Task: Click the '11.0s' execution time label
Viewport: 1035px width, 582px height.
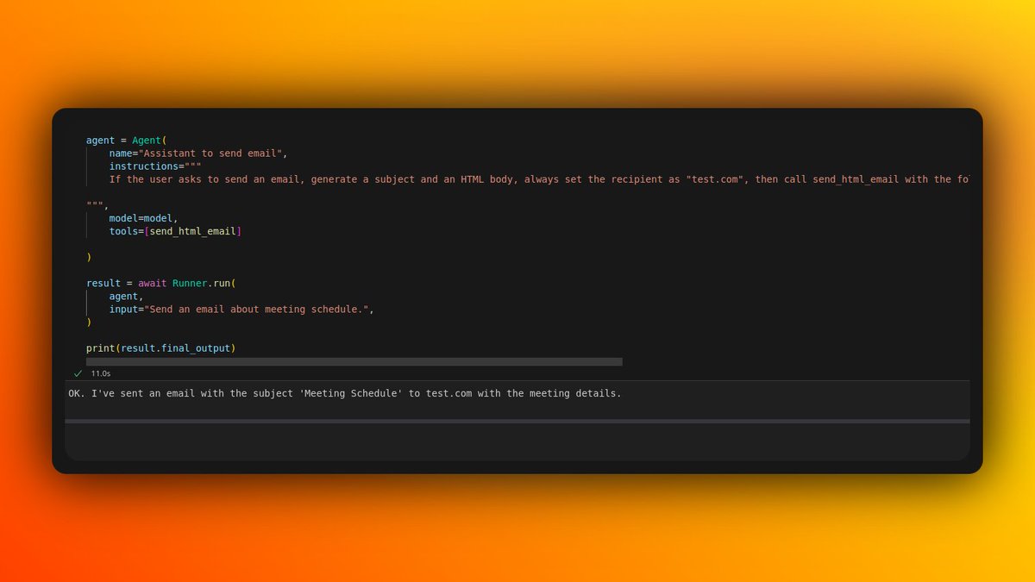Action: tap(101, 373)
